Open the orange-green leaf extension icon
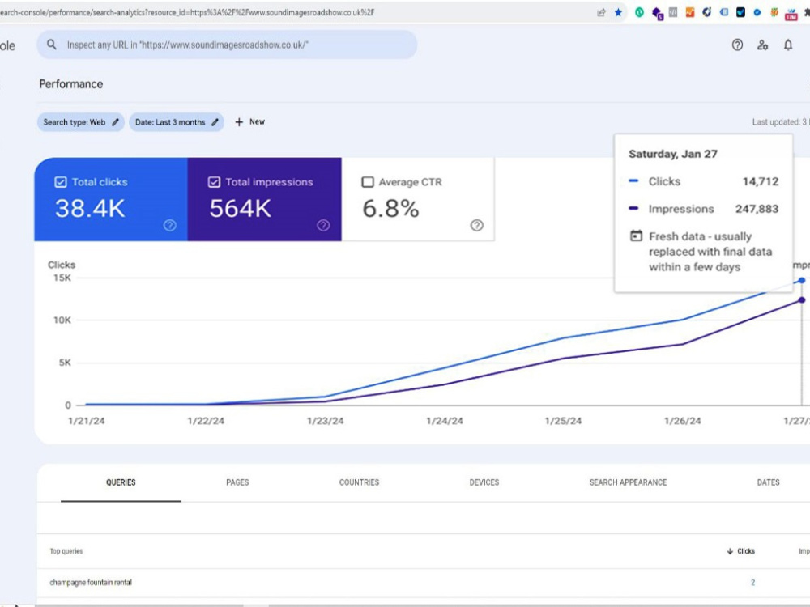Viewport: 810px width, 607px height. [774, 12]
